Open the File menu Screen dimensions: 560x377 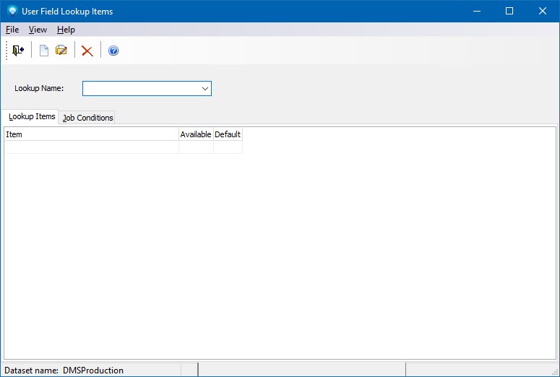coord(12,30)
